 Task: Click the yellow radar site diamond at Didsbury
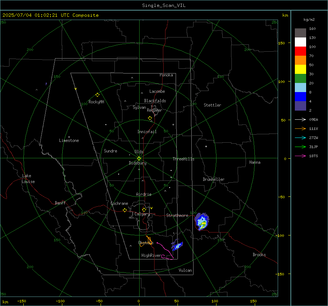click(139, 159)
